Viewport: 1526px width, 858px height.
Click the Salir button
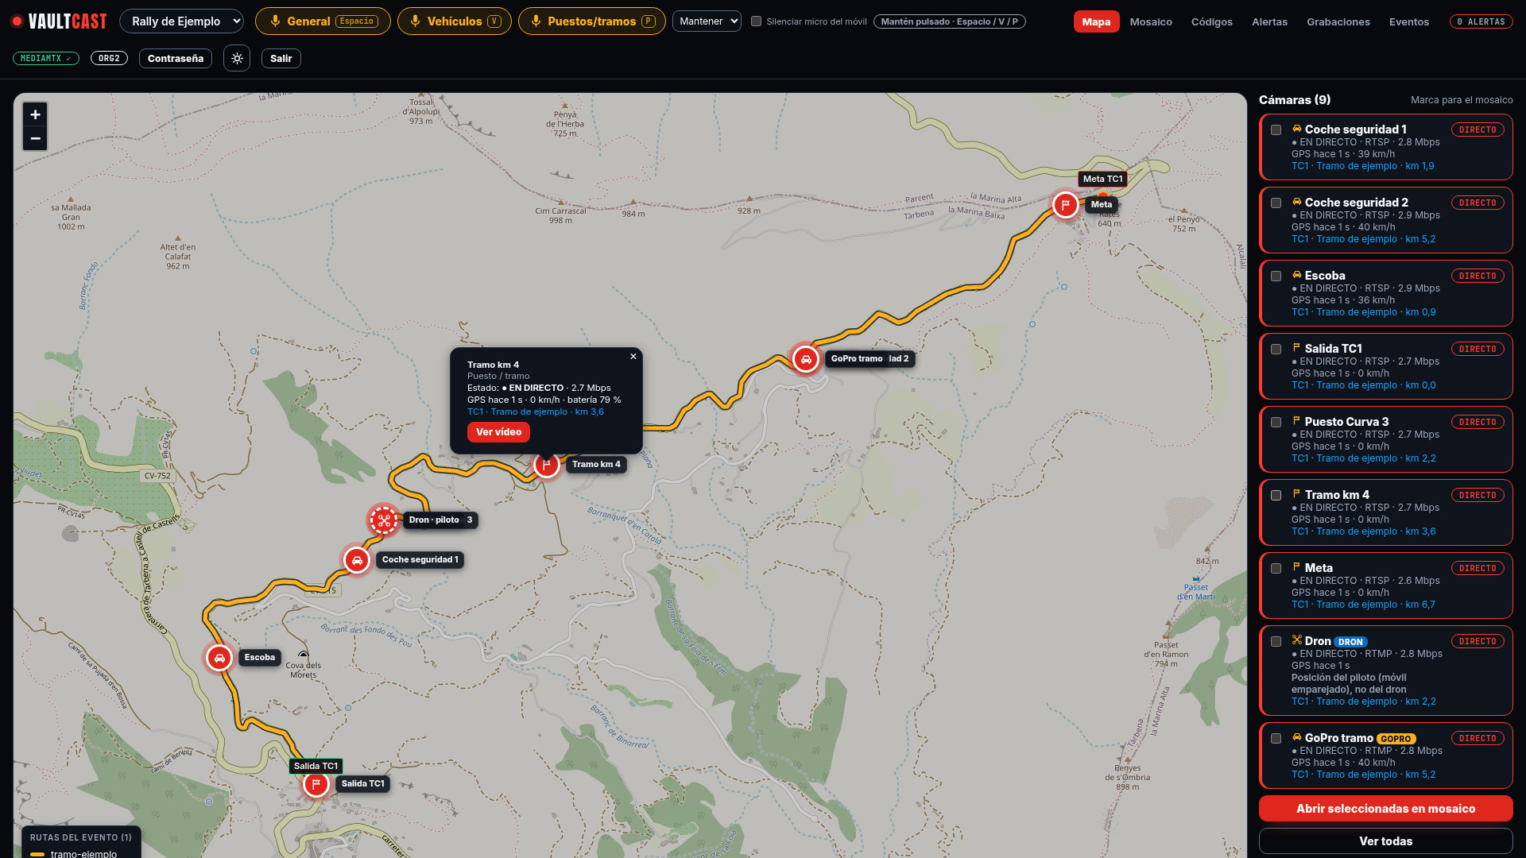(281, 59)
